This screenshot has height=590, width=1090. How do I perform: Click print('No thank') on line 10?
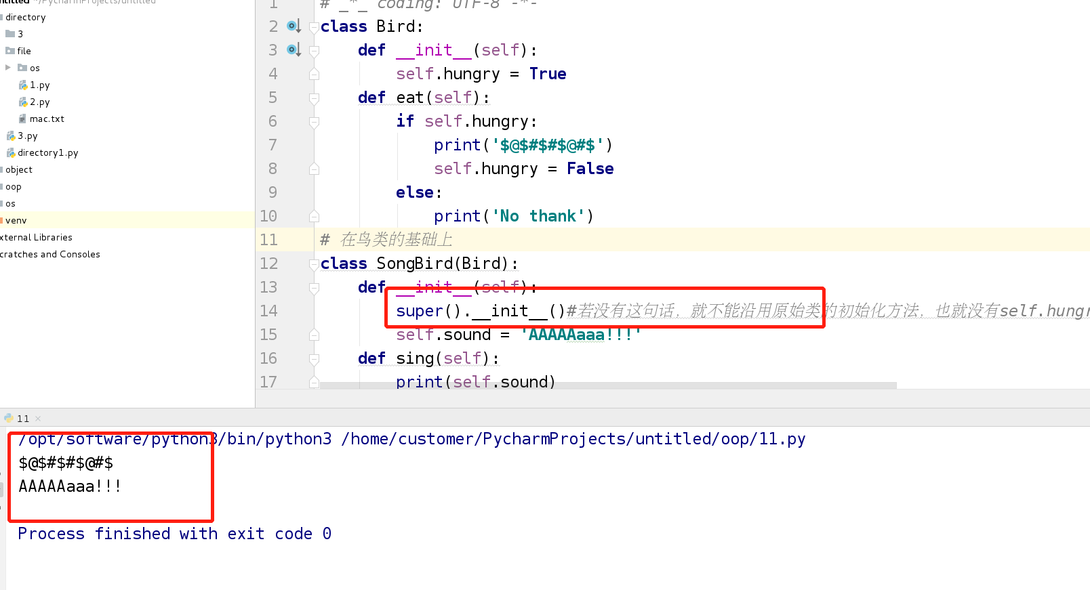point(514,216)
